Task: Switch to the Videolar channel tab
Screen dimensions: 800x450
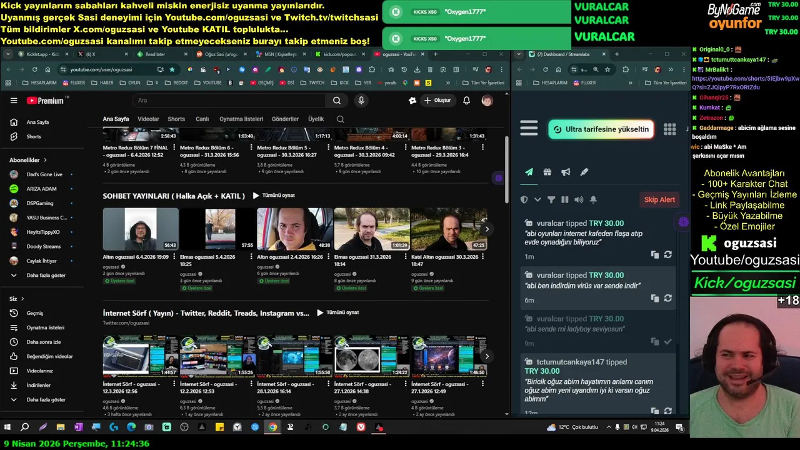Action: pyautogui.click(x=148, y=119)
